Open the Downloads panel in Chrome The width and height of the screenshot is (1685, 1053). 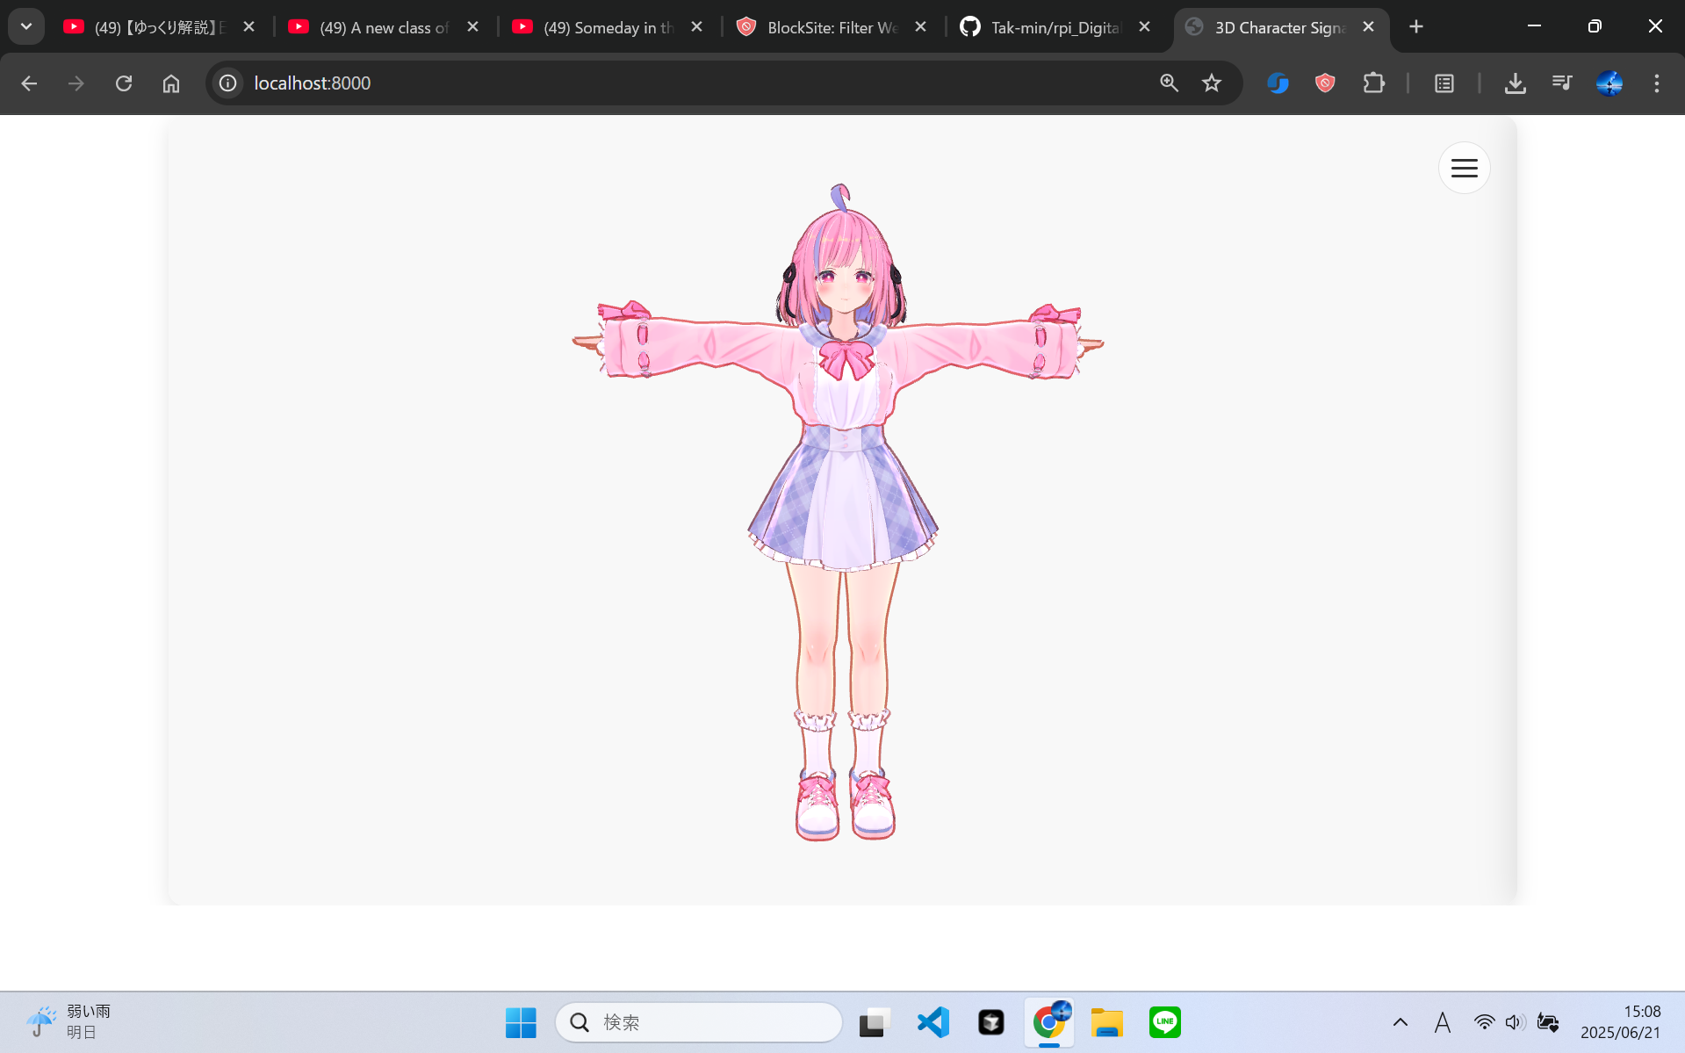click(x=1514, y=83)
